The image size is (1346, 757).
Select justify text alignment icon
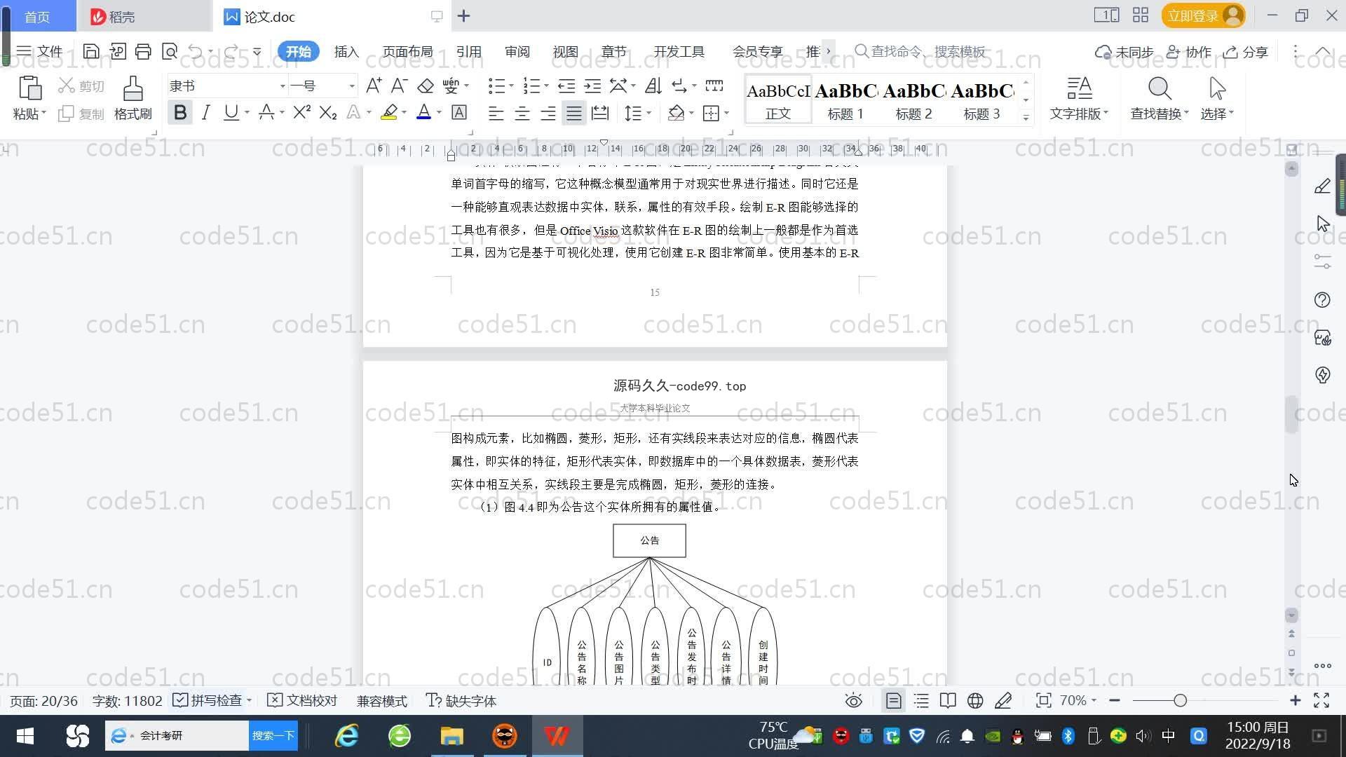574,113
